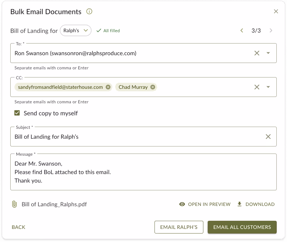Clear the To recipient field
Viewport: 287px width, 242px height.
(257, 53)
